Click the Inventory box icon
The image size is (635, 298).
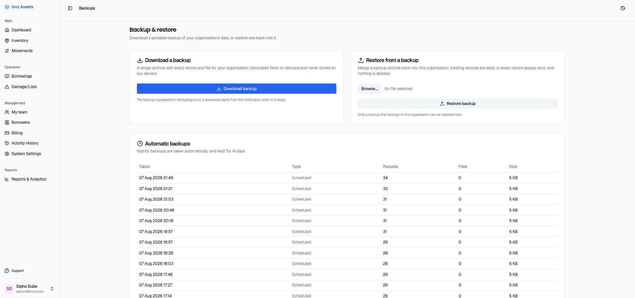(7, 41)
